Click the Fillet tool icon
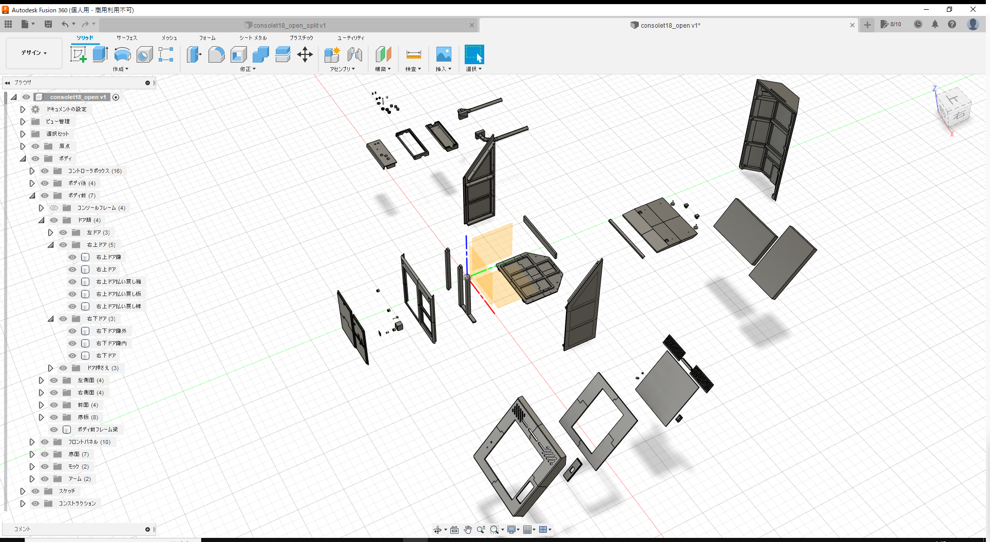The height and width of the screenshot is (542, 990). pyautogui.click(x=216, y=54)
